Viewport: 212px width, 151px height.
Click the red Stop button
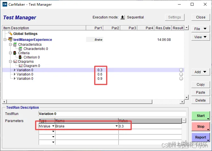point(201,127)
